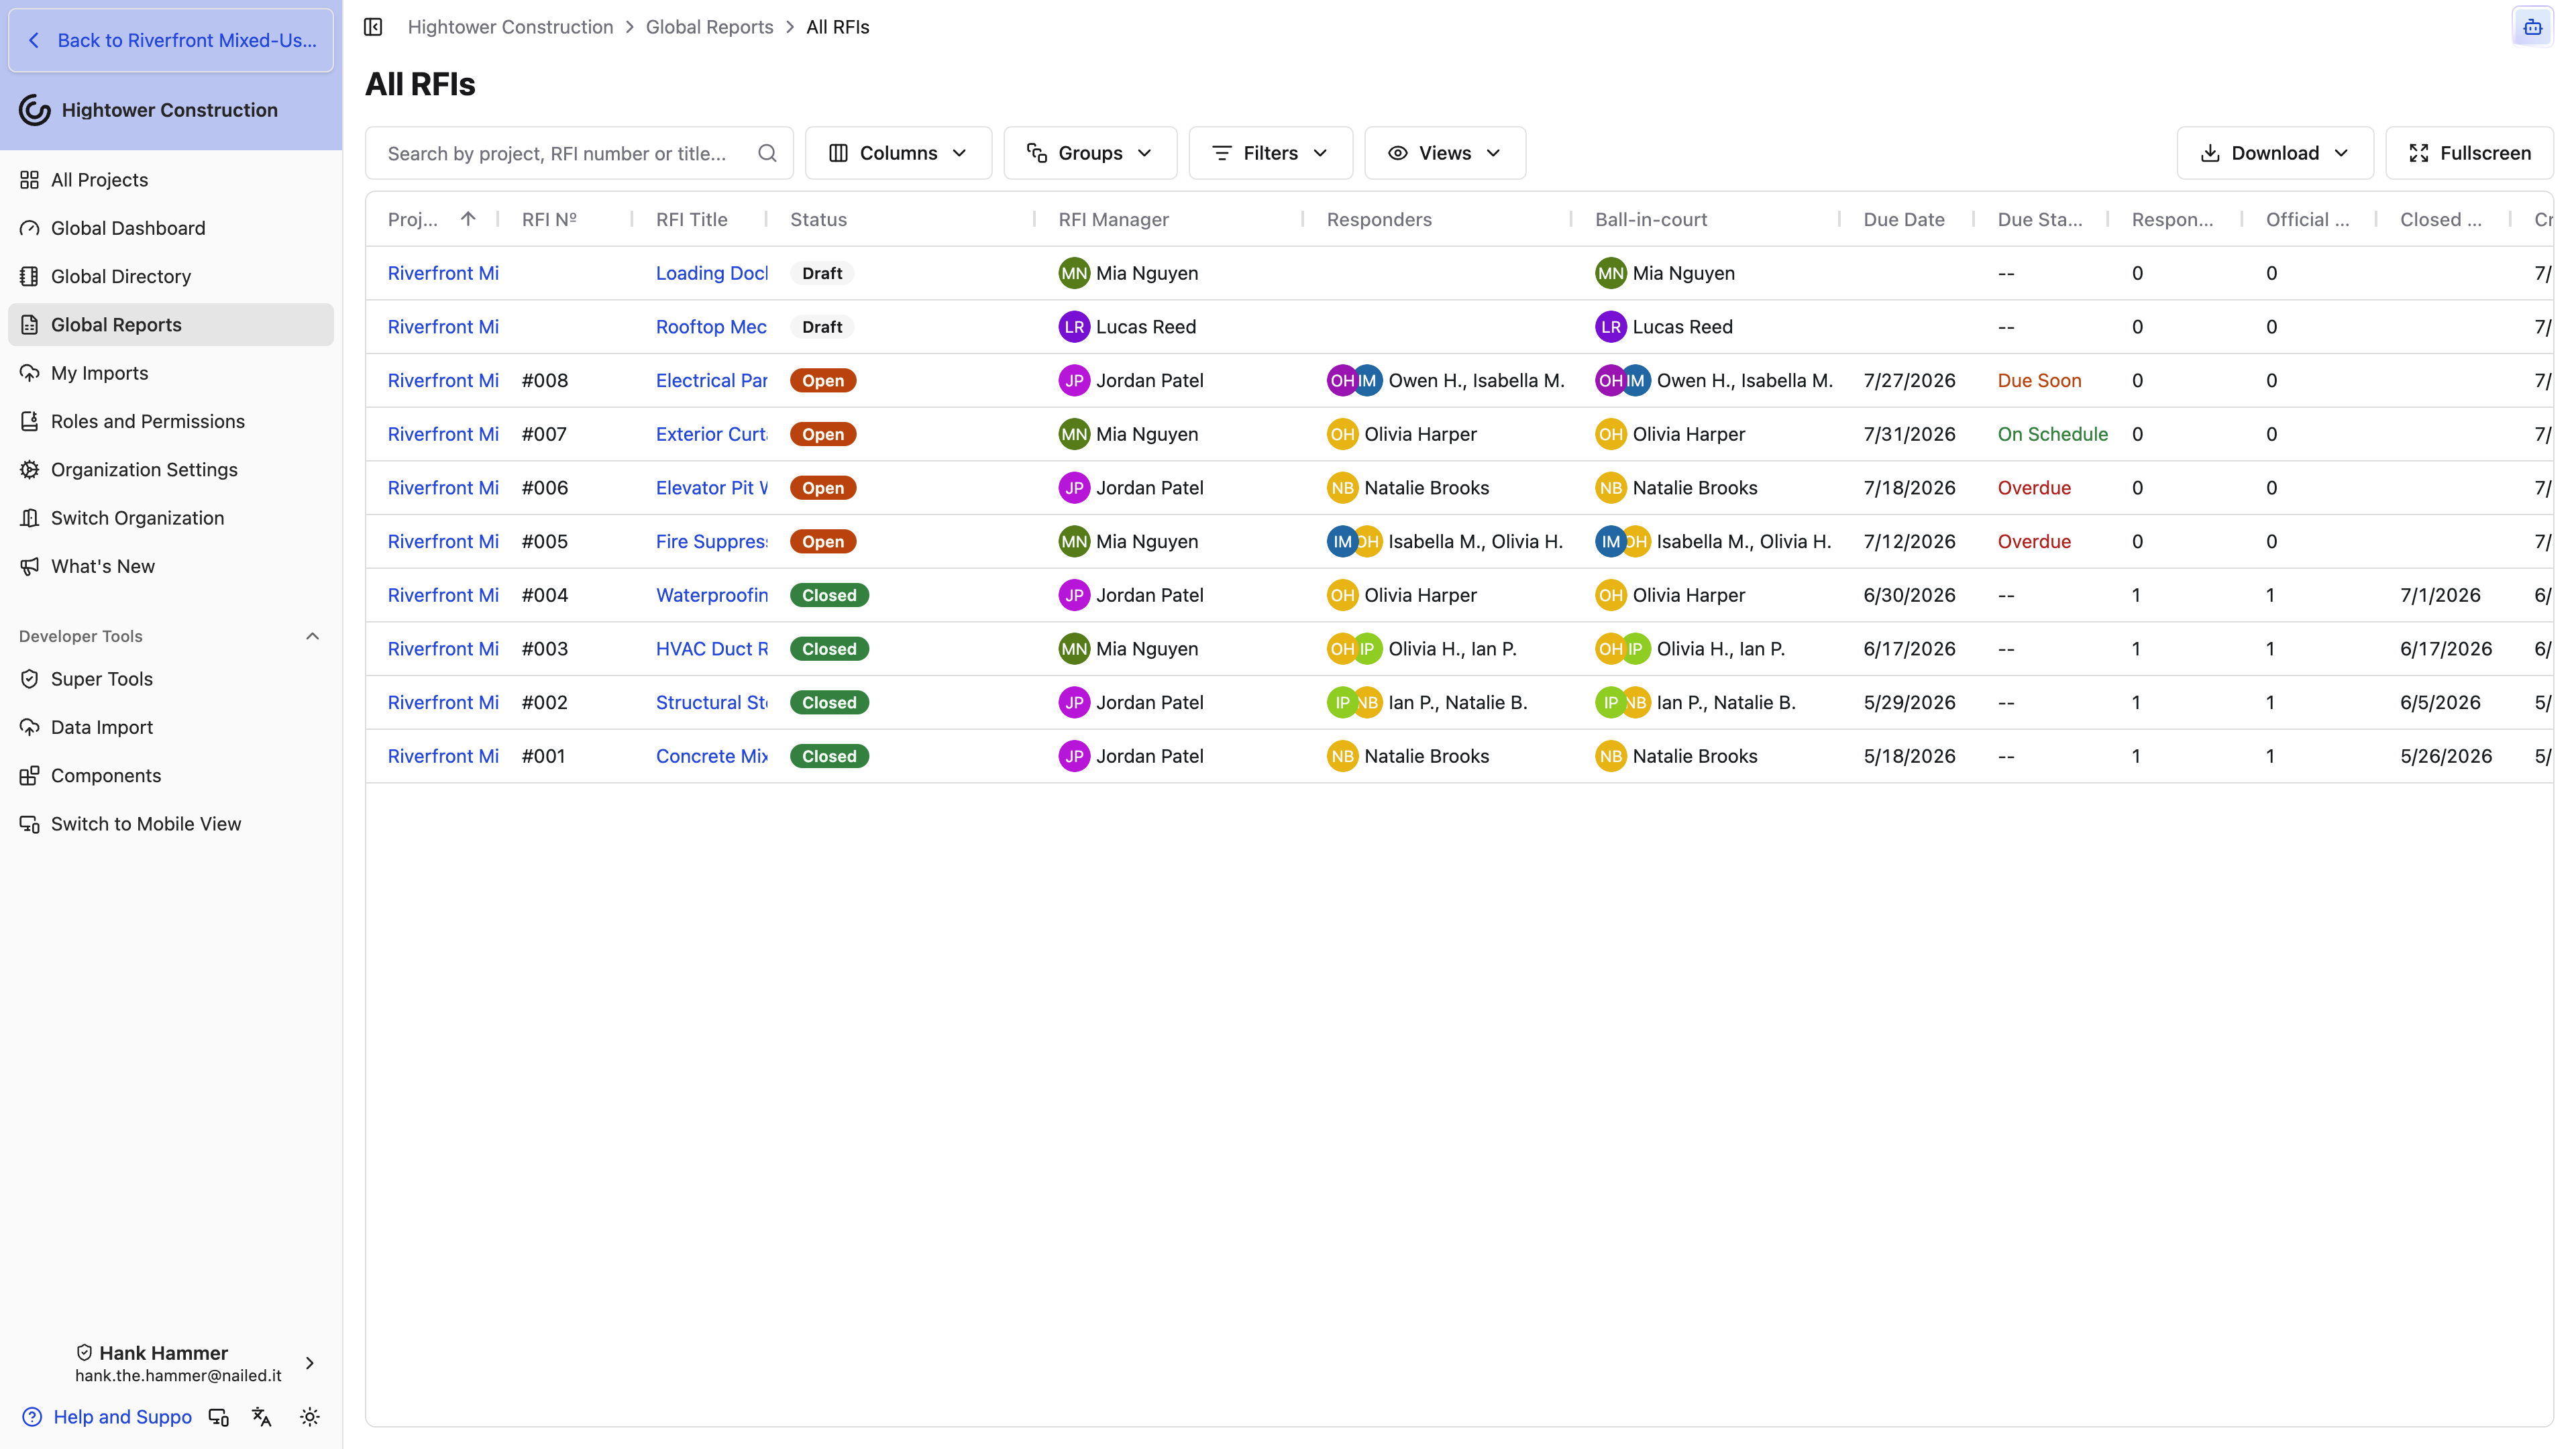Click What's New megaphone icon
Viewport: 2576px width, 1449px height.
point(30,566)
